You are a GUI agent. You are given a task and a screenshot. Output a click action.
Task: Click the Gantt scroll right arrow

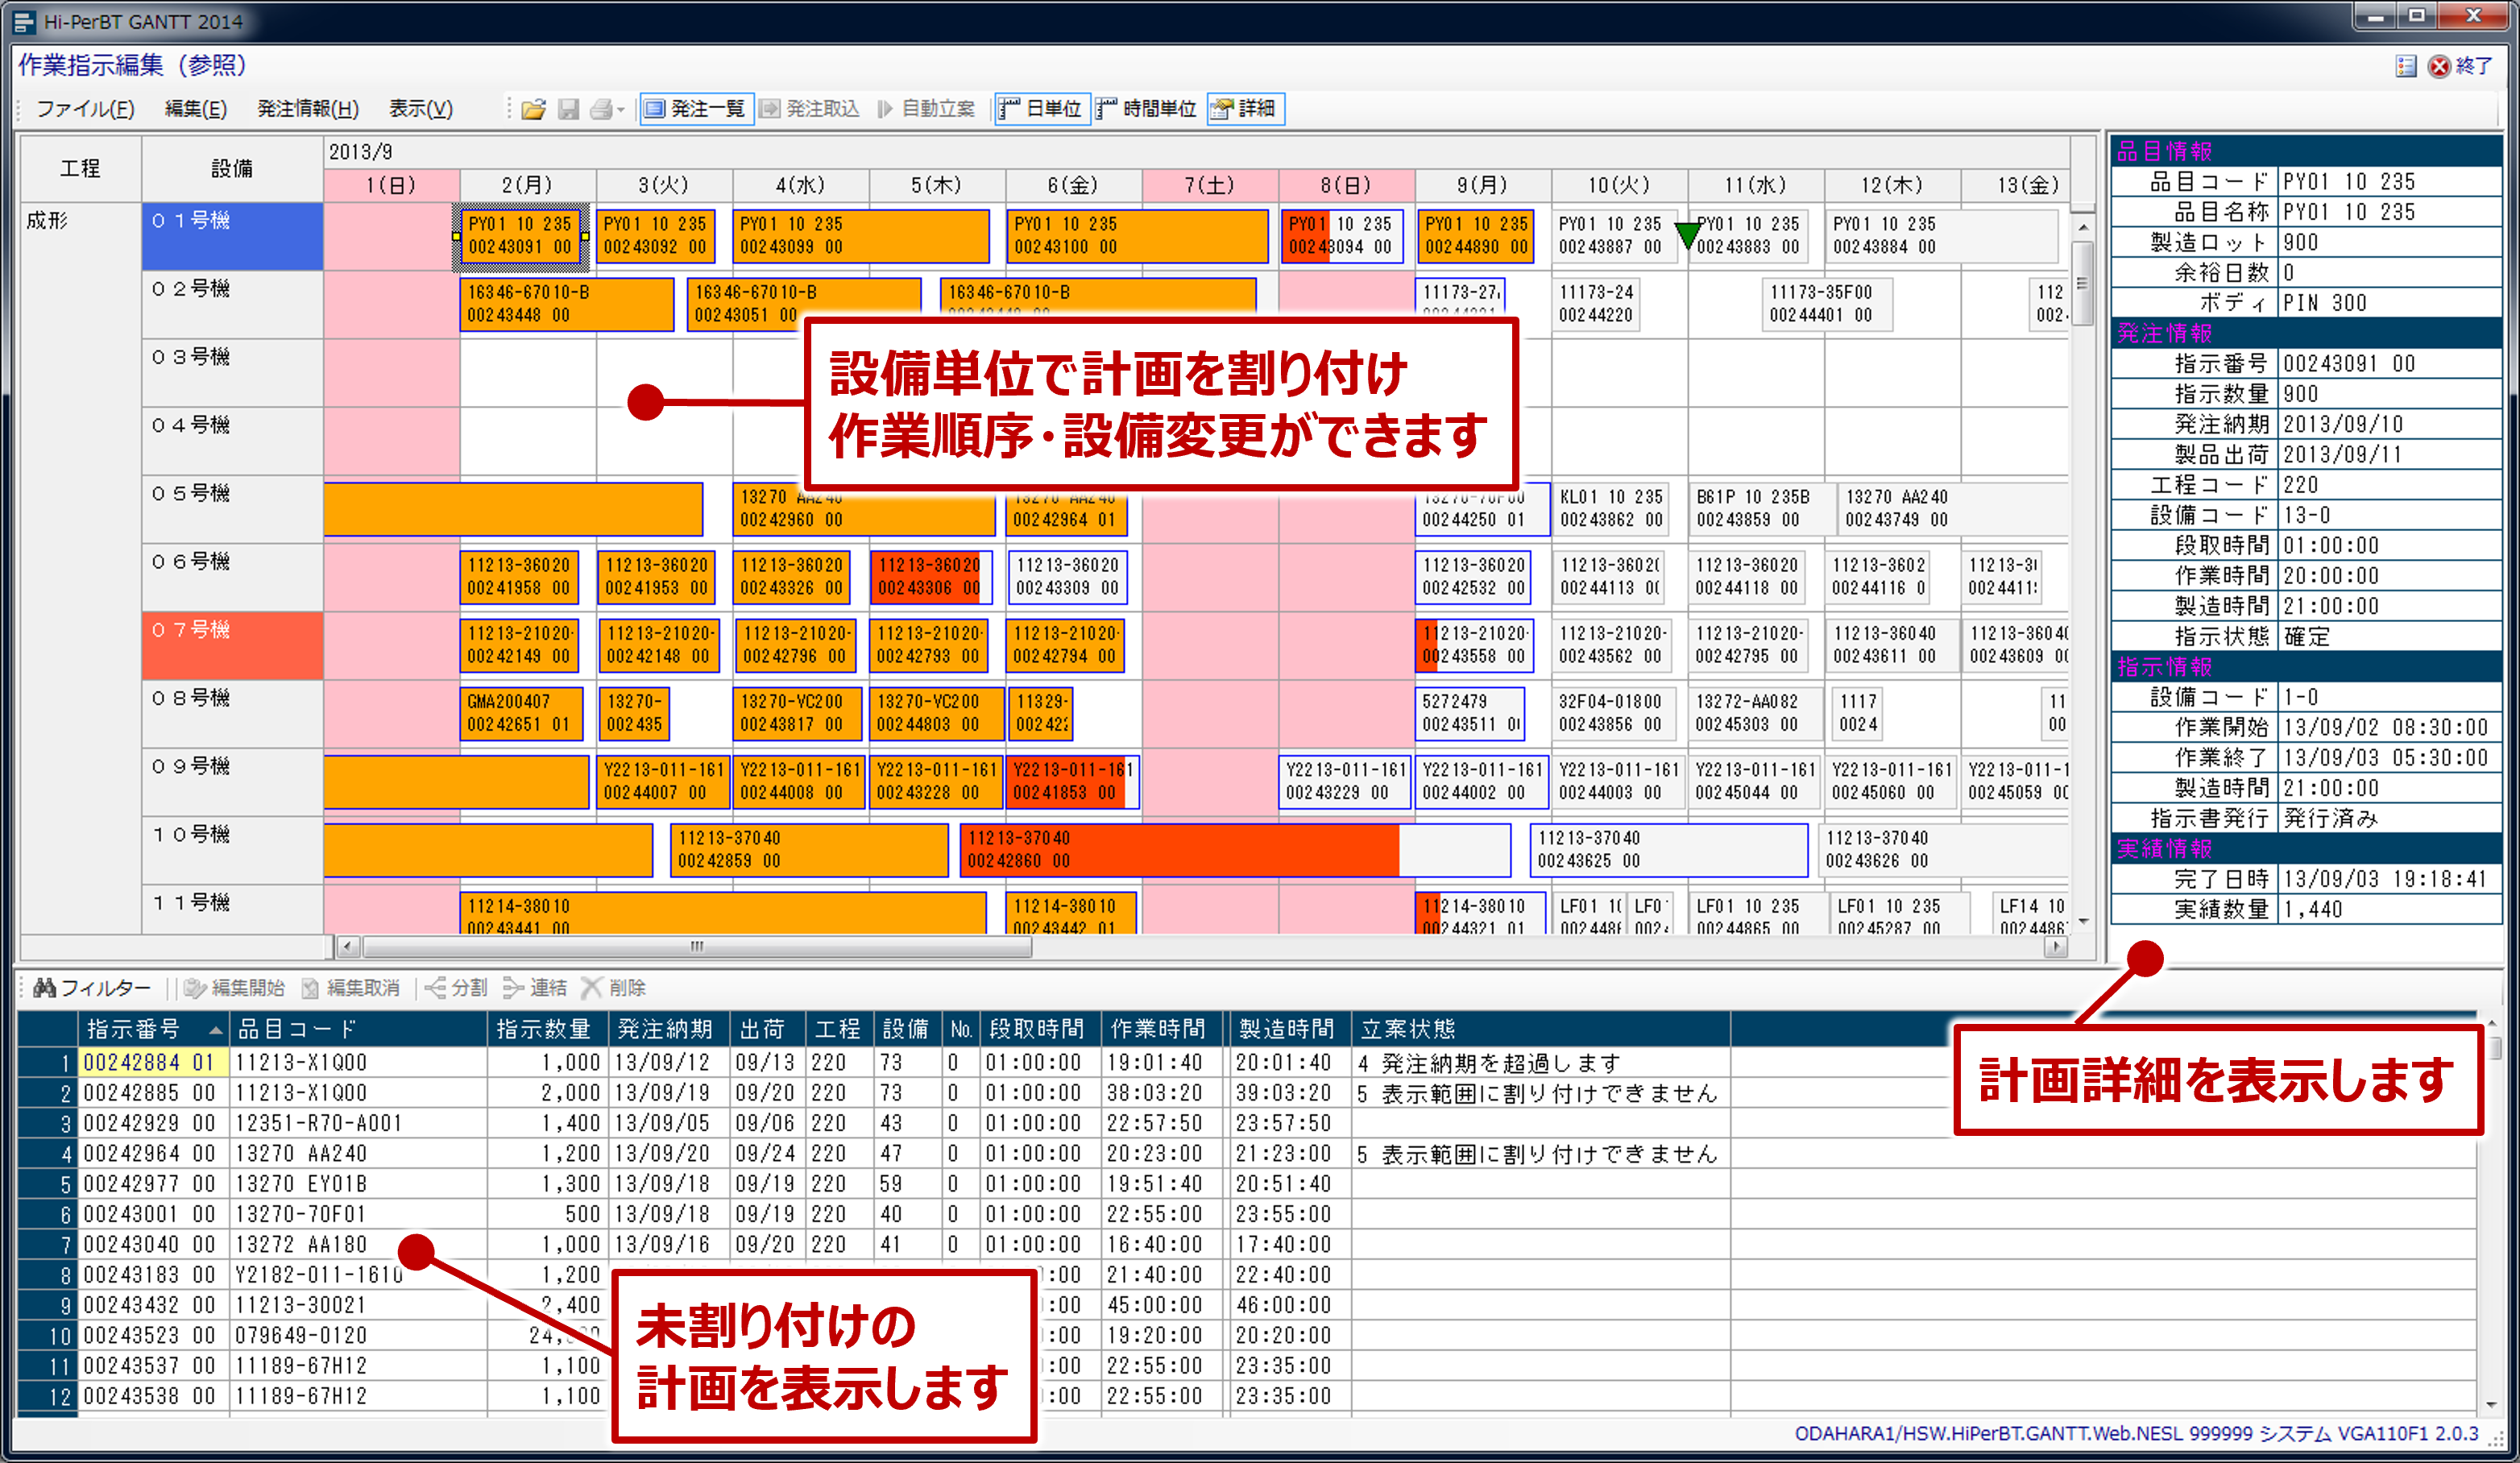(2056, 946)
